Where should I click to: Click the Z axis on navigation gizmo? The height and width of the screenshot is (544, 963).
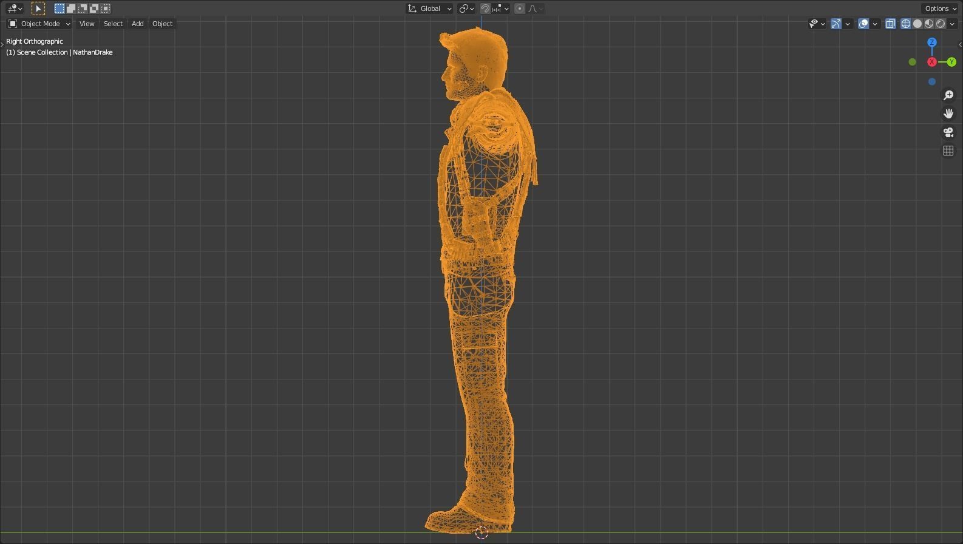(x=932, y=42)
